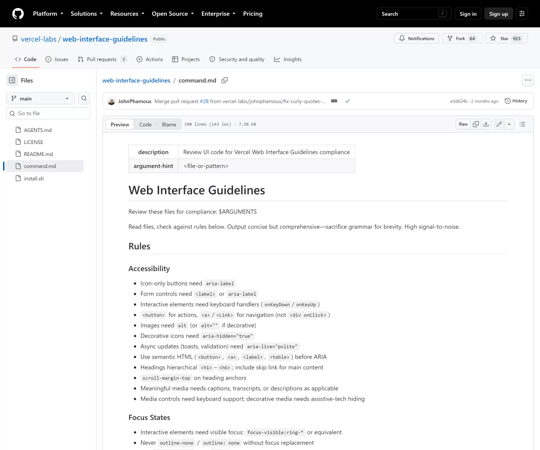Screen dimensions: 540x450
Task: Copy raw file contents
Action: click(x=475, y=124)
